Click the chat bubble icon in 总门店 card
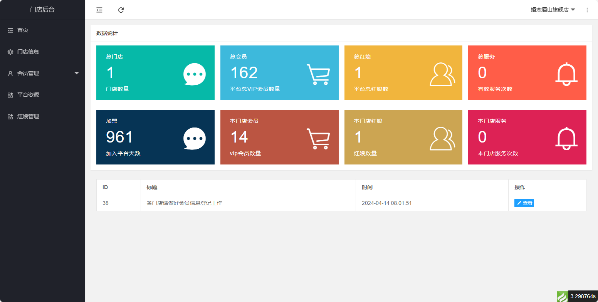Image resolution: width=598 pixels, height=302 pixels. 195,74
